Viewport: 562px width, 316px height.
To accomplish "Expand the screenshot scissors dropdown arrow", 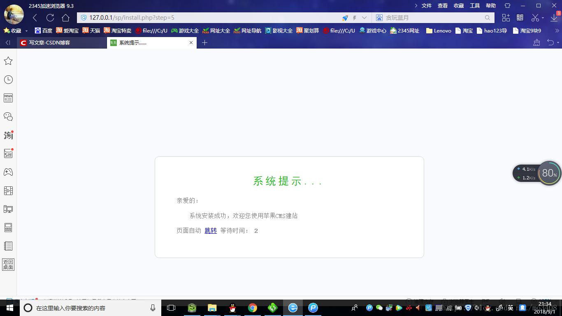I will pos(543,18).
